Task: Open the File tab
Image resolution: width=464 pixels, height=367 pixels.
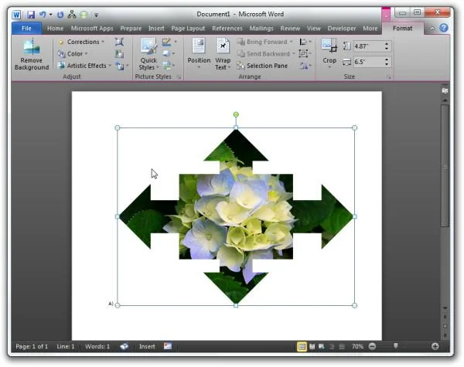Action: coord(26,29)
